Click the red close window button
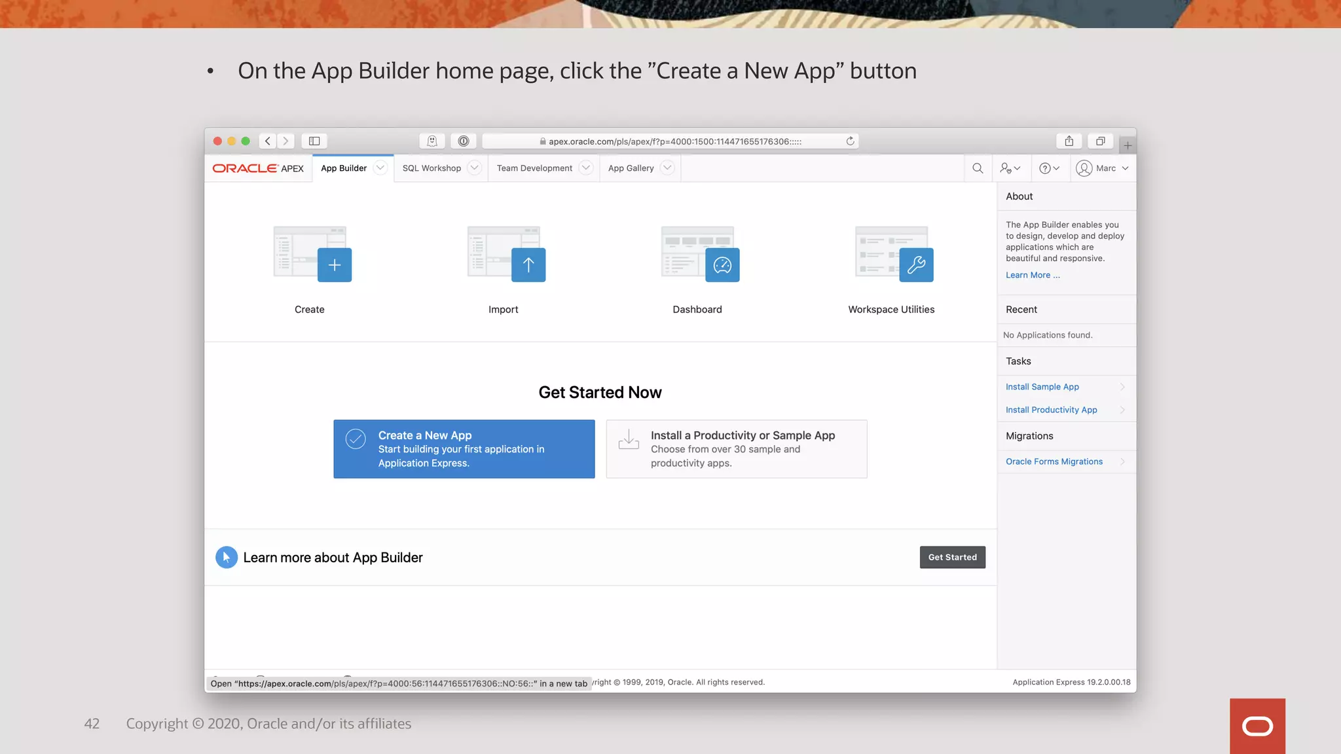Screen dimensions: 1341x754 coord(218,141)
